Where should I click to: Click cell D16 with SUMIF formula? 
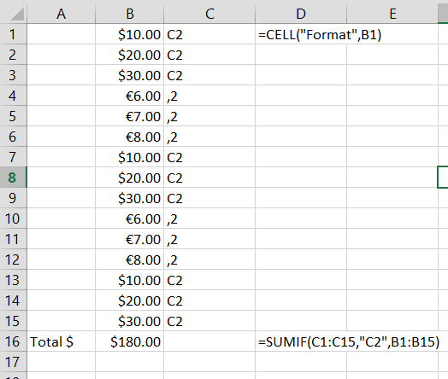pos(301,341)
